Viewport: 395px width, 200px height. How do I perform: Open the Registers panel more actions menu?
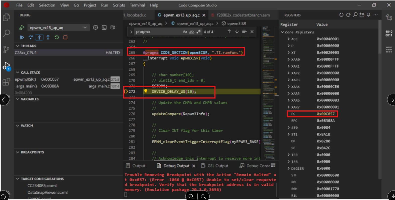click(x=375, y=15)
